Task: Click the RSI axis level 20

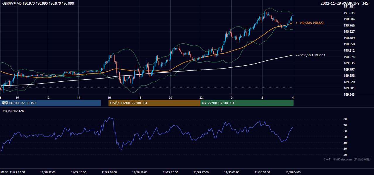Action: 345,155
